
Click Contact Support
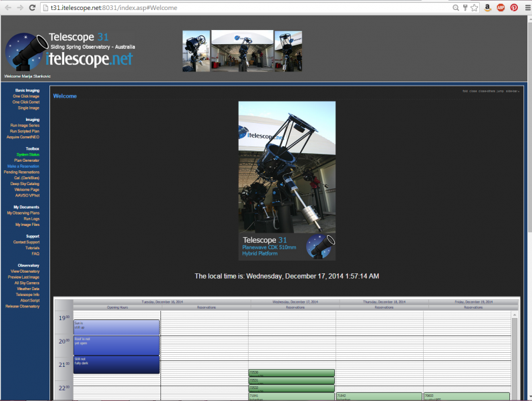click(27, 242)
